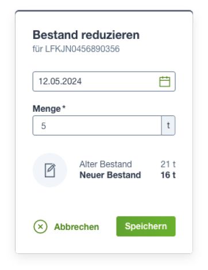Focus the date field showing 12.05.2024
This screenshot has width=208, height=270.
[x=104, y=81]
